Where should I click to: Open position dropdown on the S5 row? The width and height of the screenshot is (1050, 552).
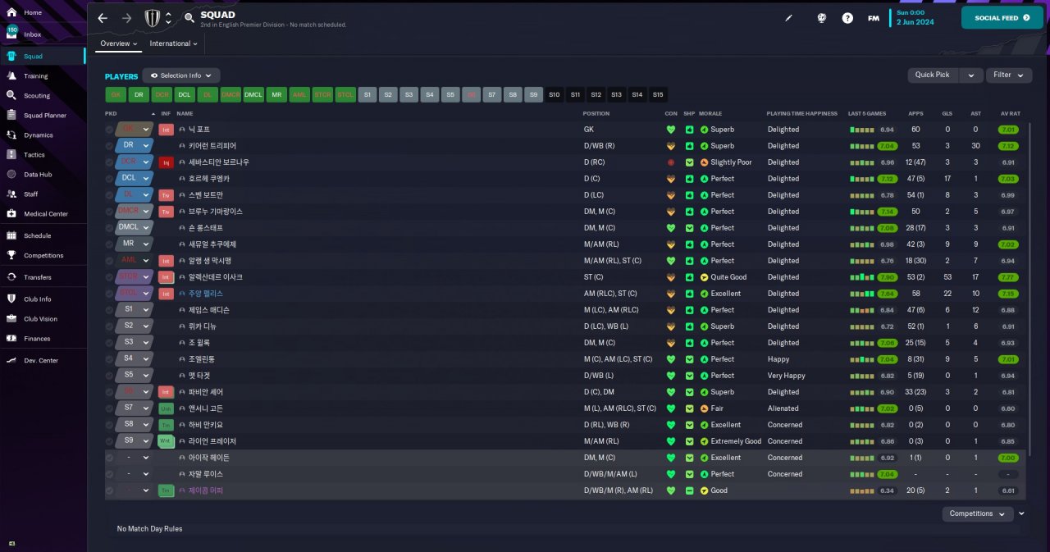pos(146,376)
